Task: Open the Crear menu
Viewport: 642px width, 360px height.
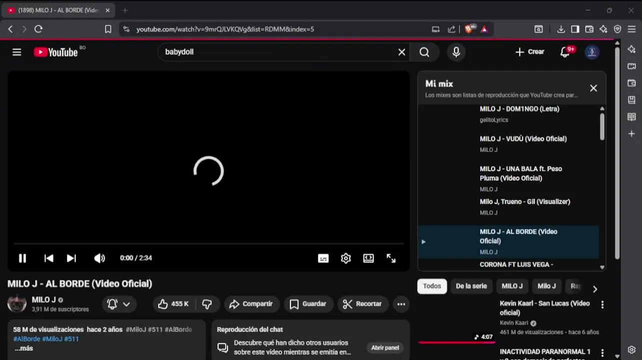Action: 529,52
